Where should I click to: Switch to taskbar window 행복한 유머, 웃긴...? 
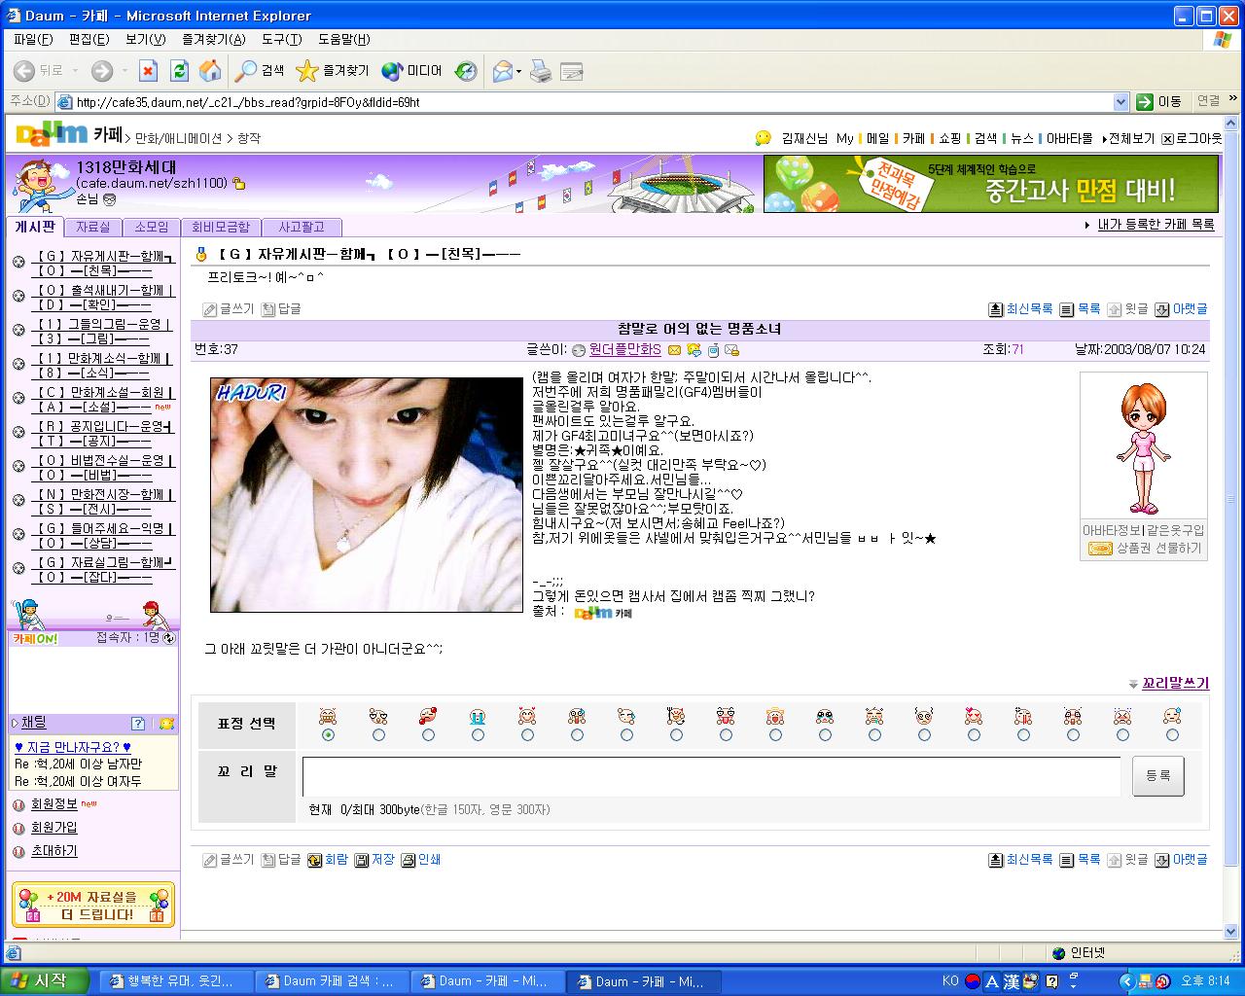[x=176, y=981]
